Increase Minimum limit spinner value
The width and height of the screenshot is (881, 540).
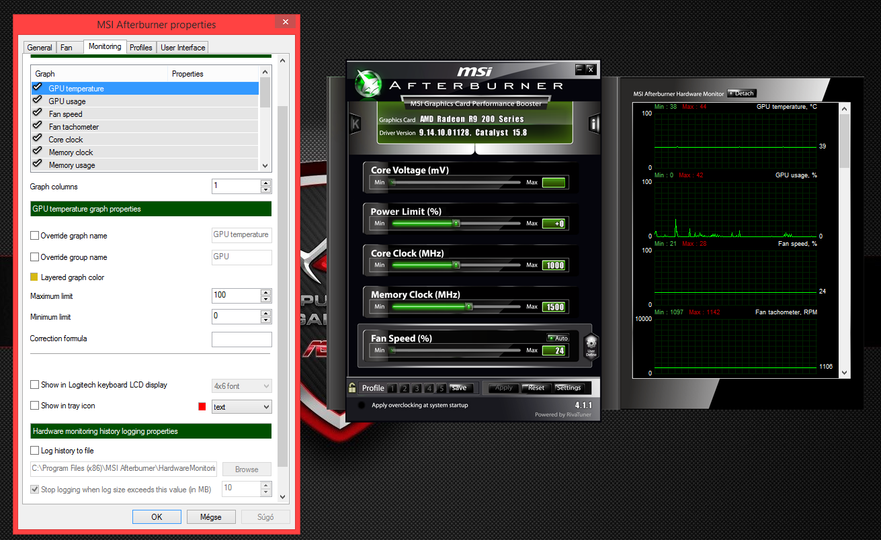(266, 312)
